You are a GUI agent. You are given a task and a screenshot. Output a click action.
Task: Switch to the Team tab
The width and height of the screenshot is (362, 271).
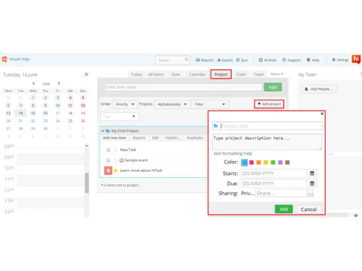coord(258,74)
